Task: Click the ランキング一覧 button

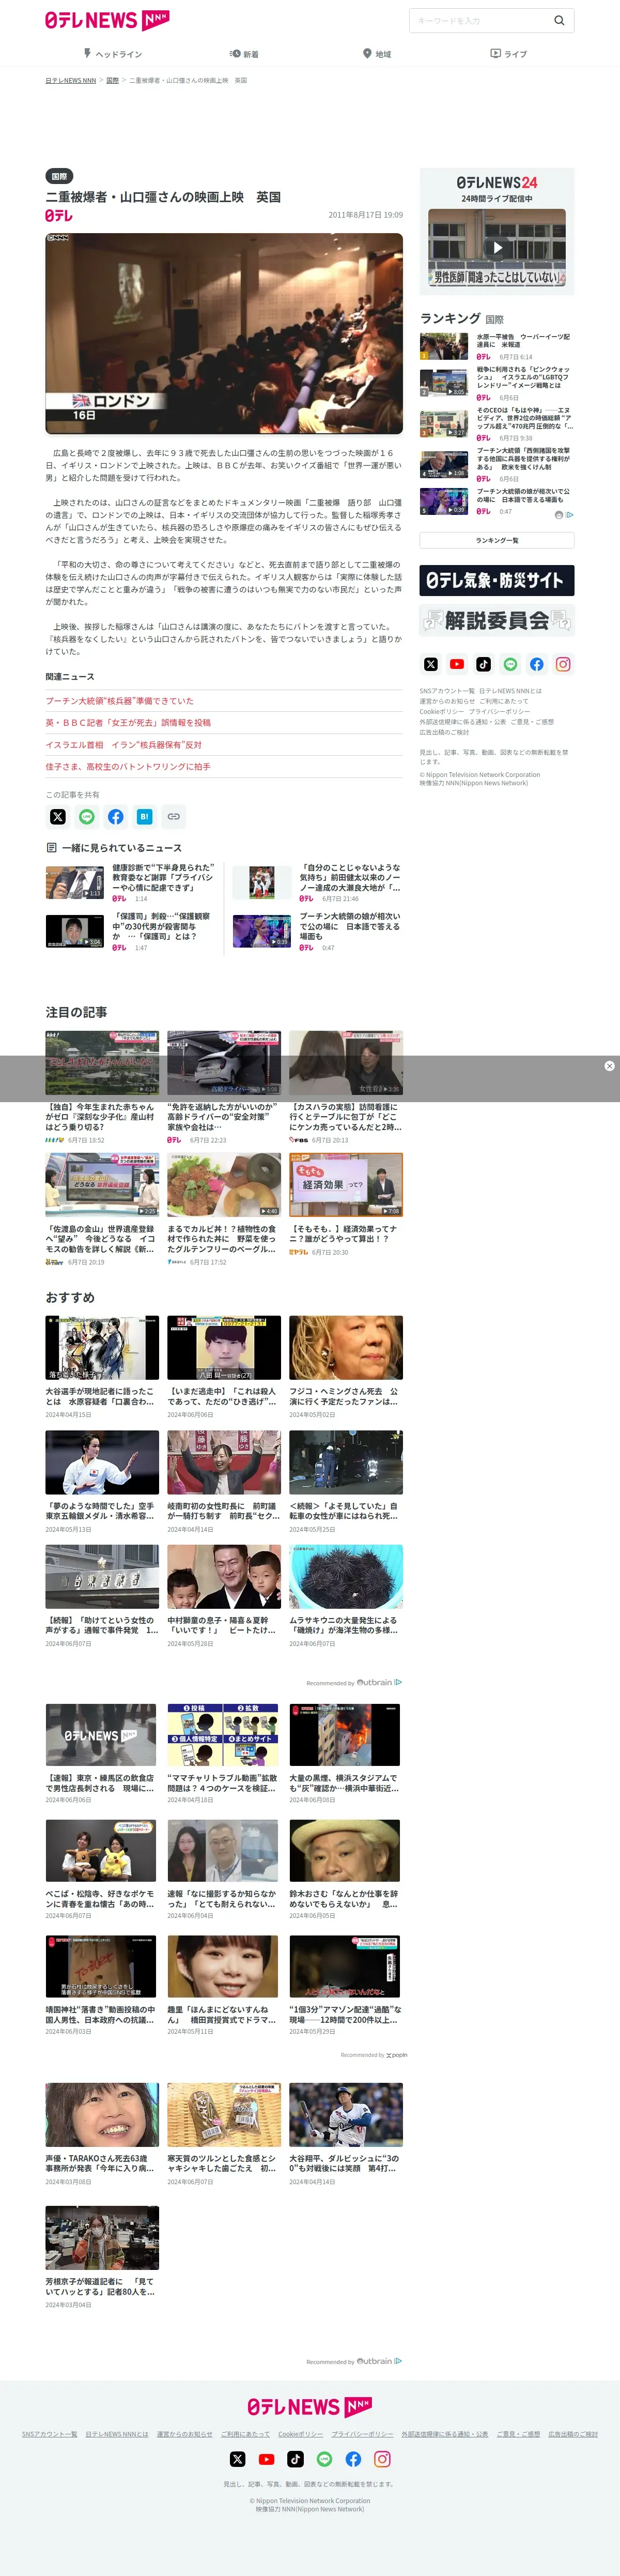Action: click(497, 540)
